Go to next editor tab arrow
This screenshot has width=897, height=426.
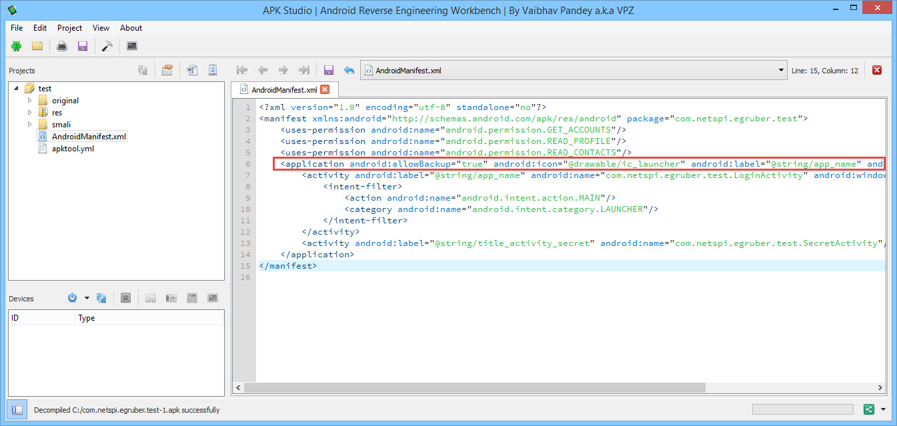tap(283, 70)
